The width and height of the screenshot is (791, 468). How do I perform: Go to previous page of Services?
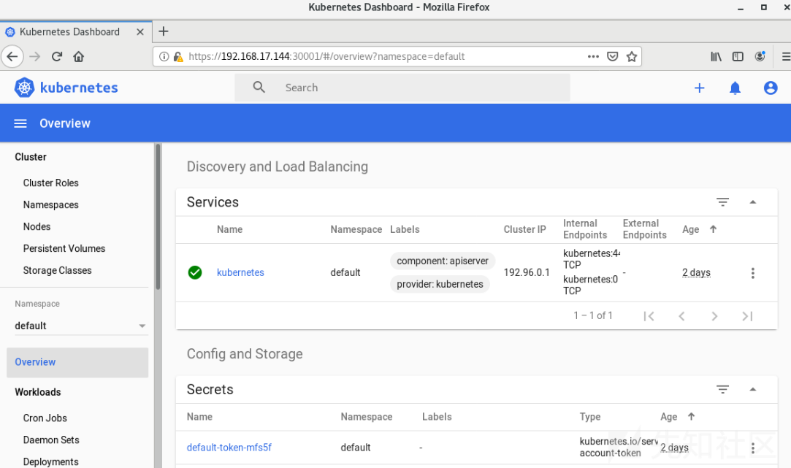pyautogui.click(x=681, y=316)
